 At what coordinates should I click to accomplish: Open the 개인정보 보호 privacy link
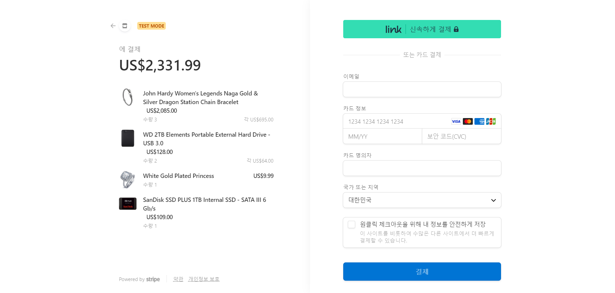point(204,279)
